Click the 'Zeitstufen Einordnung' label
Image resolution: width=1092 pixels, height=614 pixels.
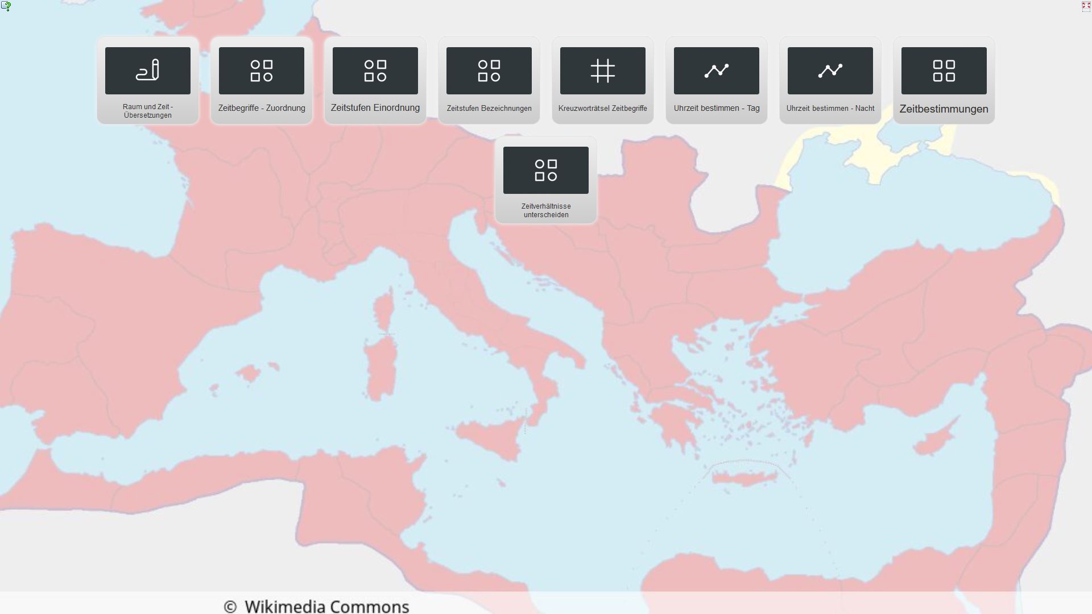pos(375,108)
